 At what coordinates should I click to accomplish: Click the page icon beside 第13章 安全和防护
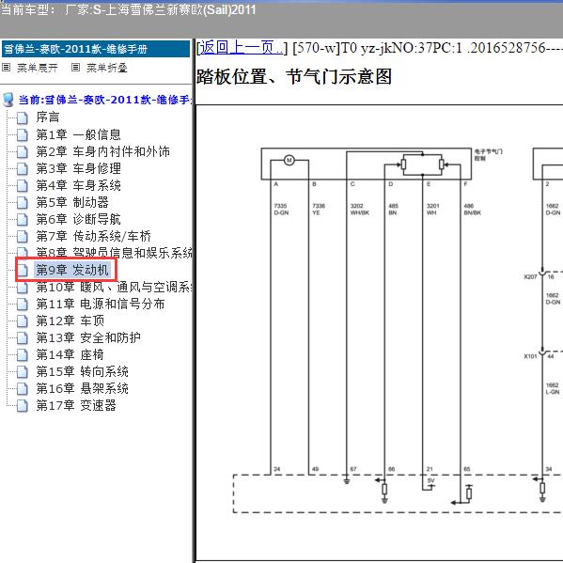(x=23, y=337)
